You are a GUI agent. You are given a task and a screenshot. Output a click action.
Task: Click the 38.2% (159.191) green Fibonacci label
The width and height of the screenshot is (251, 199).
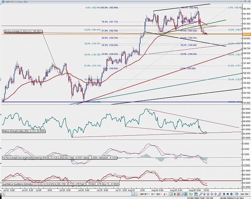pos(92,43)
